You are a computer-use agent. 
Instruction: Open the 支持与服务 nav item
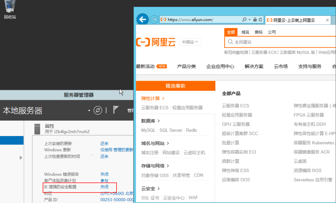[310, 66]
